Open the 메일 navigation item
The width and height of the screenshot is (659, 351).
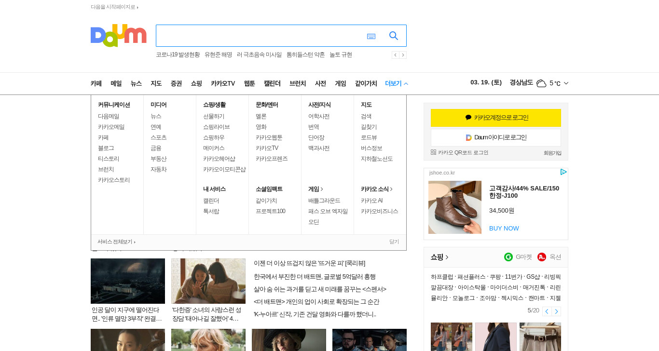coord(116,83)
